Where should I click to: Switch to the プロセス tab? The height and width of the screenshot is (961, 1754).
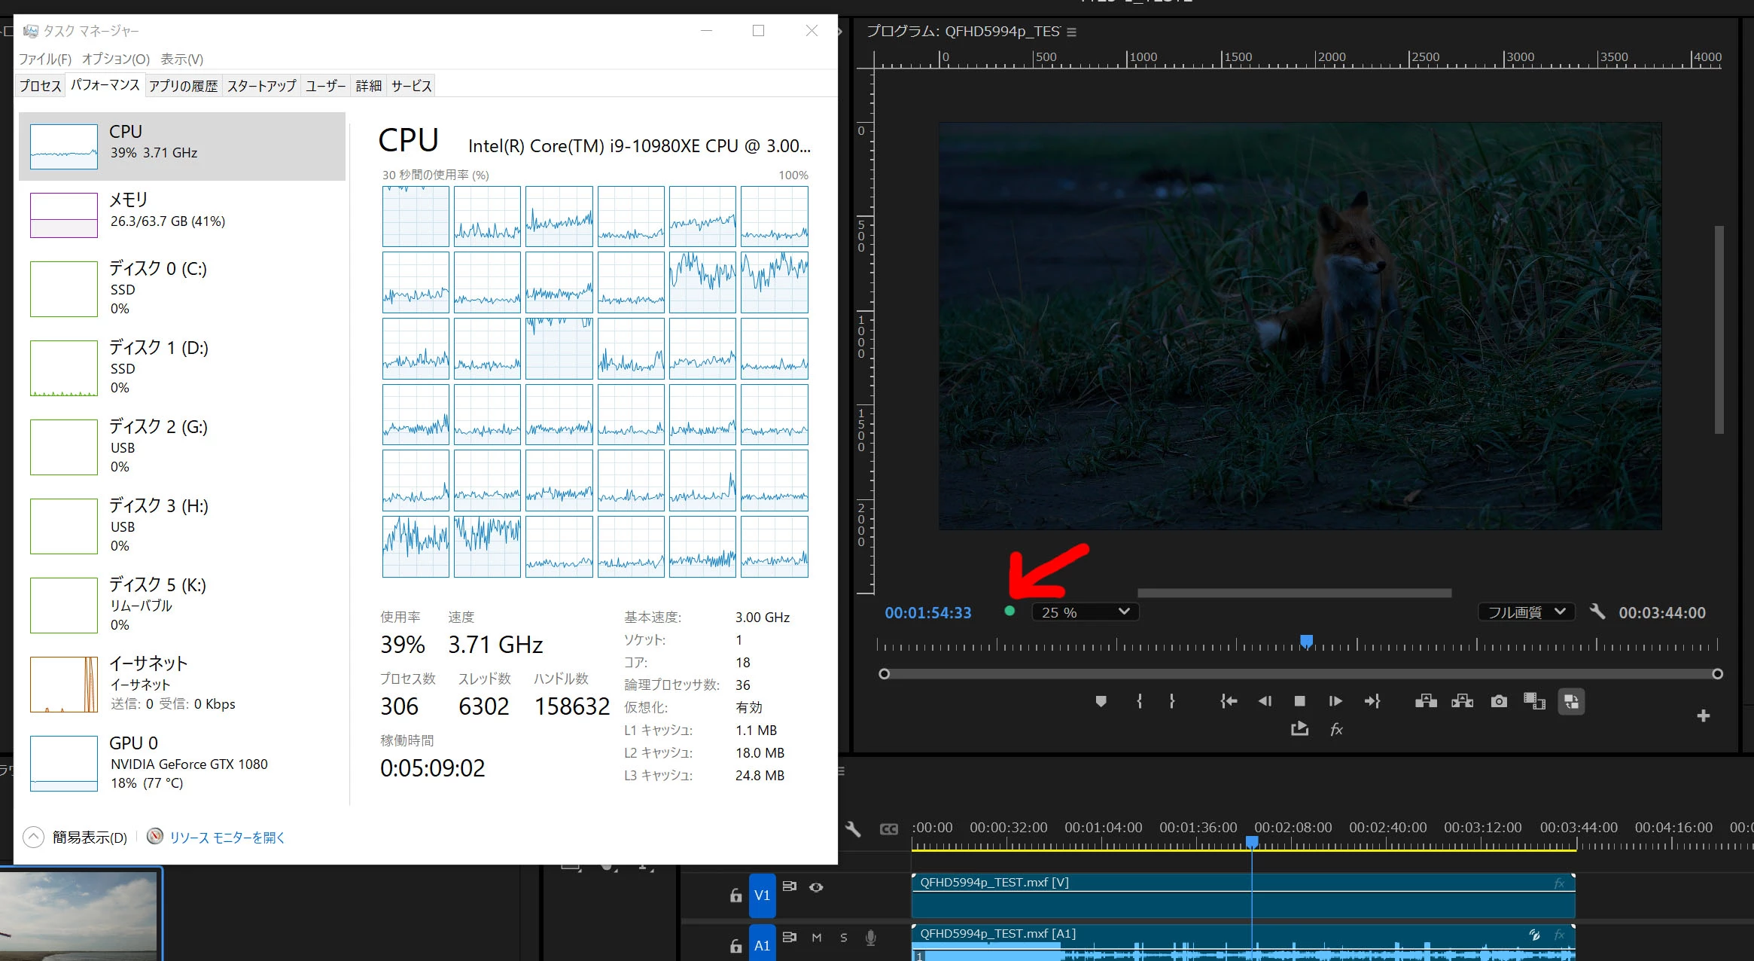41,86
